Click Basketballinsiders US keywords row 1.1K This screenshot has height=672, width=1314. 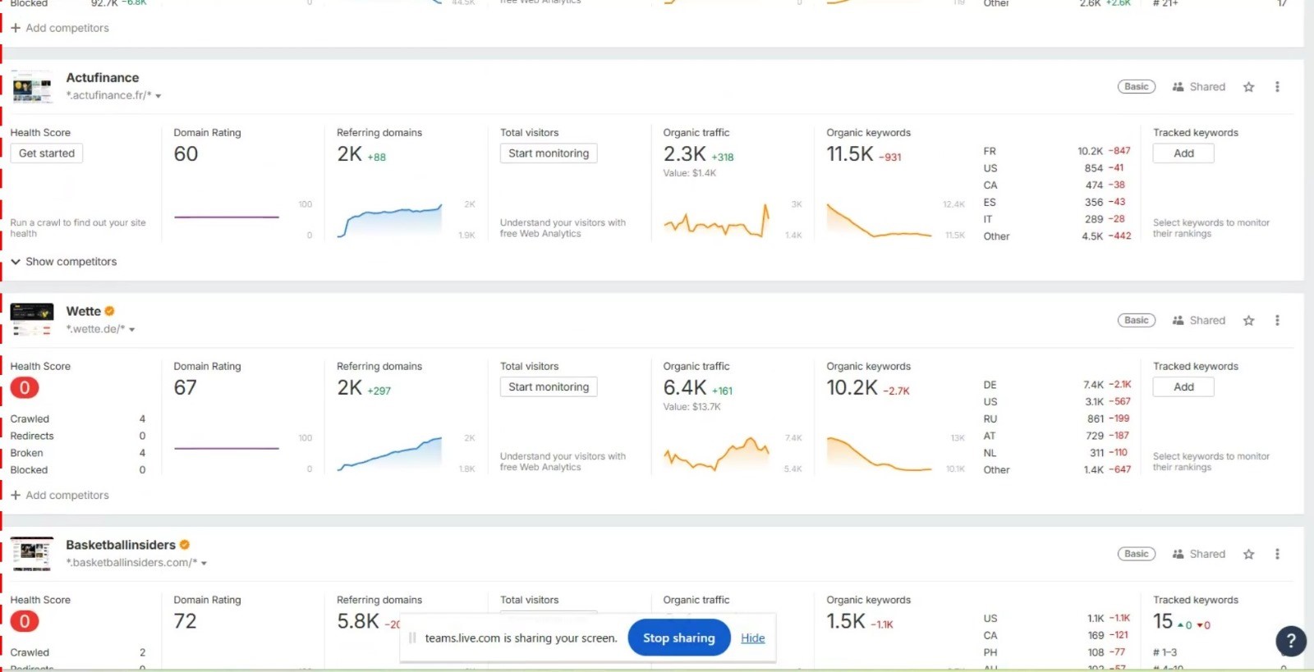[x=1057, y=619]
